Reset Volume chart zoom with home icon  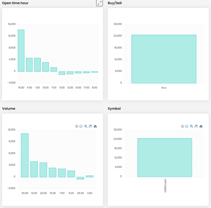95,126
